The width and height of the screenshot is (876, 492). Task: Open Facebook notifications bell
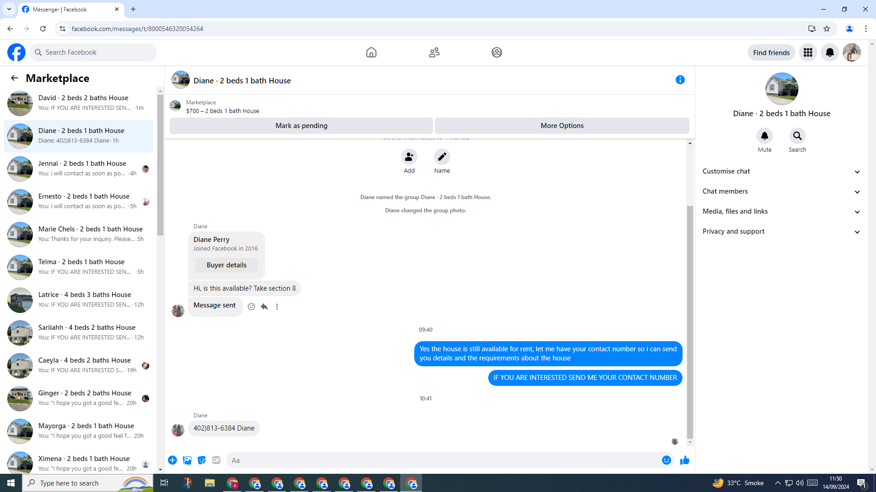829,52
